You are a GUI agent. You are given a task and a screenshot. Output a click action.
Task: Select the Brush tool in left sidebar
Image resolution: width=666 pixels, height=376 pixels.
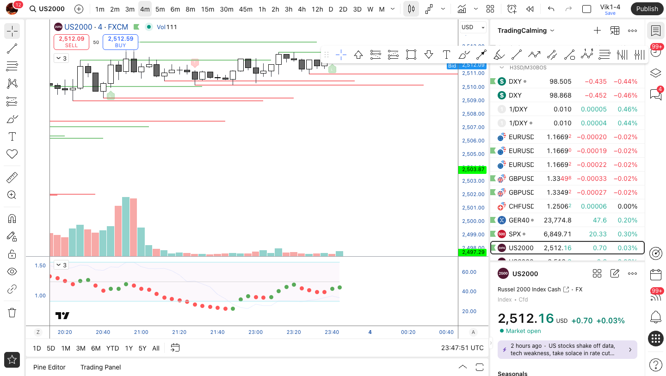(12, 119)
